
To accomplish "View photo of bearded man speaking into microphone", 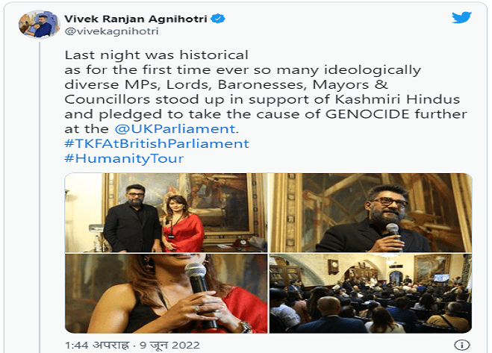I will click(x=370, y=213).
